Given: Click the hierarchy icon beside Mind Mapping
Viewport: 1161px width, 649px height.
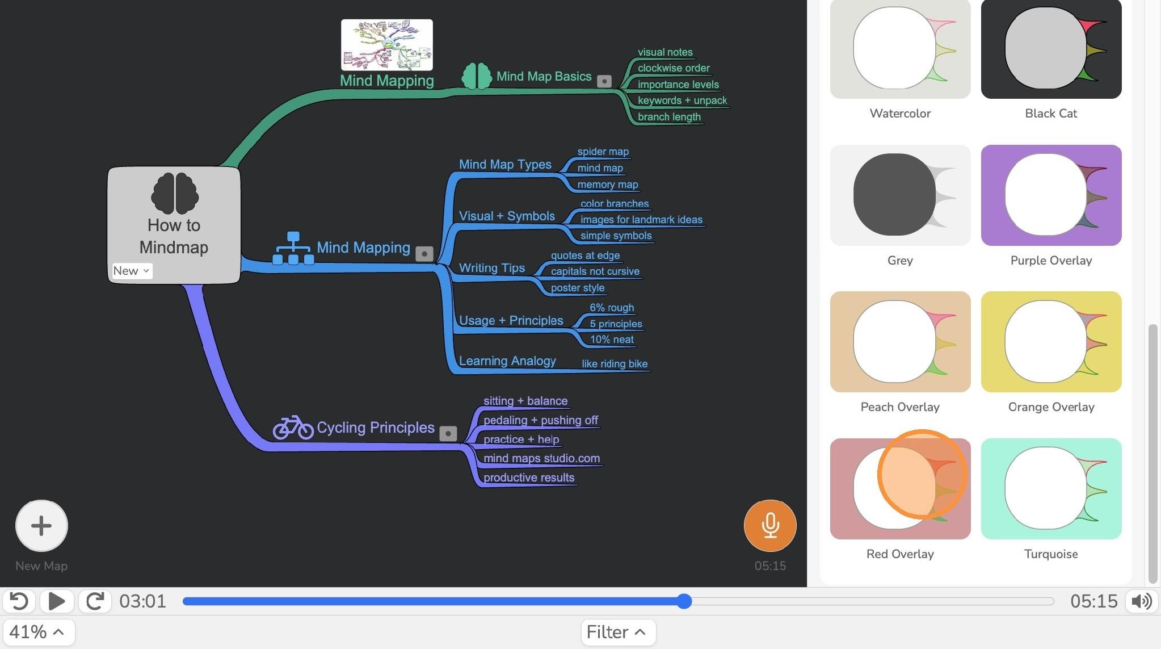Looking at the screenshot, I should coord(293,248).
